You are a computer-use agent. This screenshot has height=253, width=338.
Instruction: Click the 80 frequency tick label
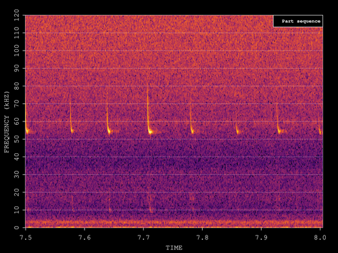tap(17, 86)
